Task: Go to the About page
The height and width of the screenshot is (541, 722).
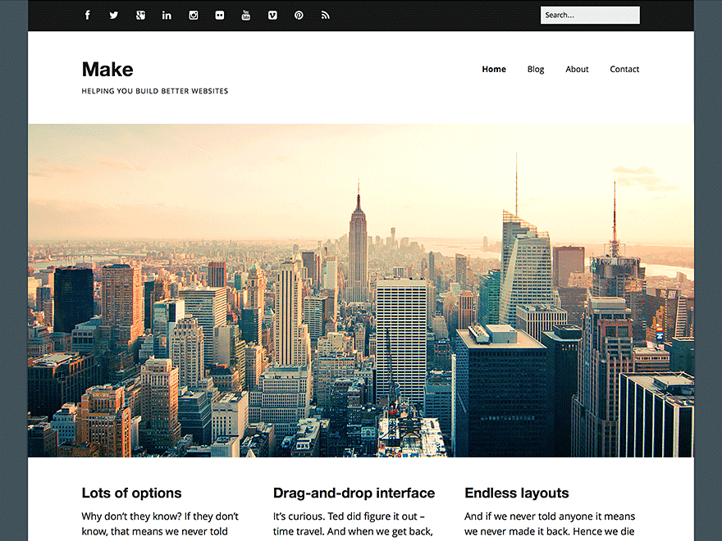Action: point(577,70)
